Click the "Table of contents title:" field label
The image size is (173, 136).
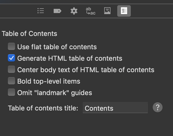tap(43, 108)
